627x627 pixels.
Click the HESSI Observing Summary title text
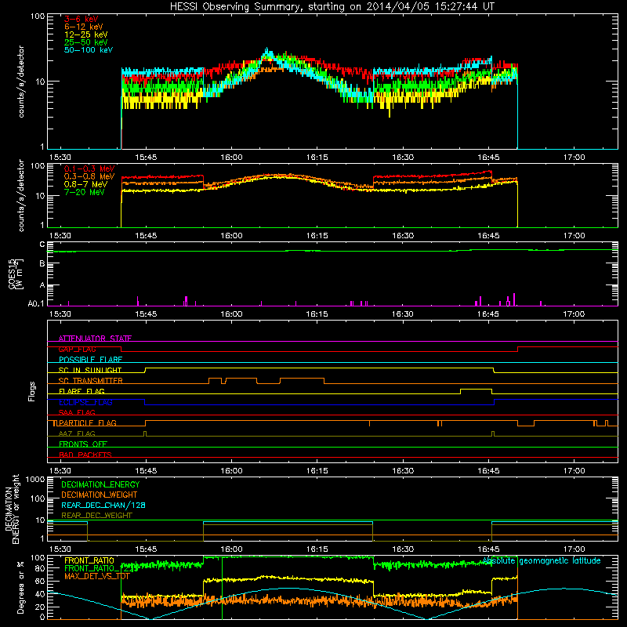point(332,7)
